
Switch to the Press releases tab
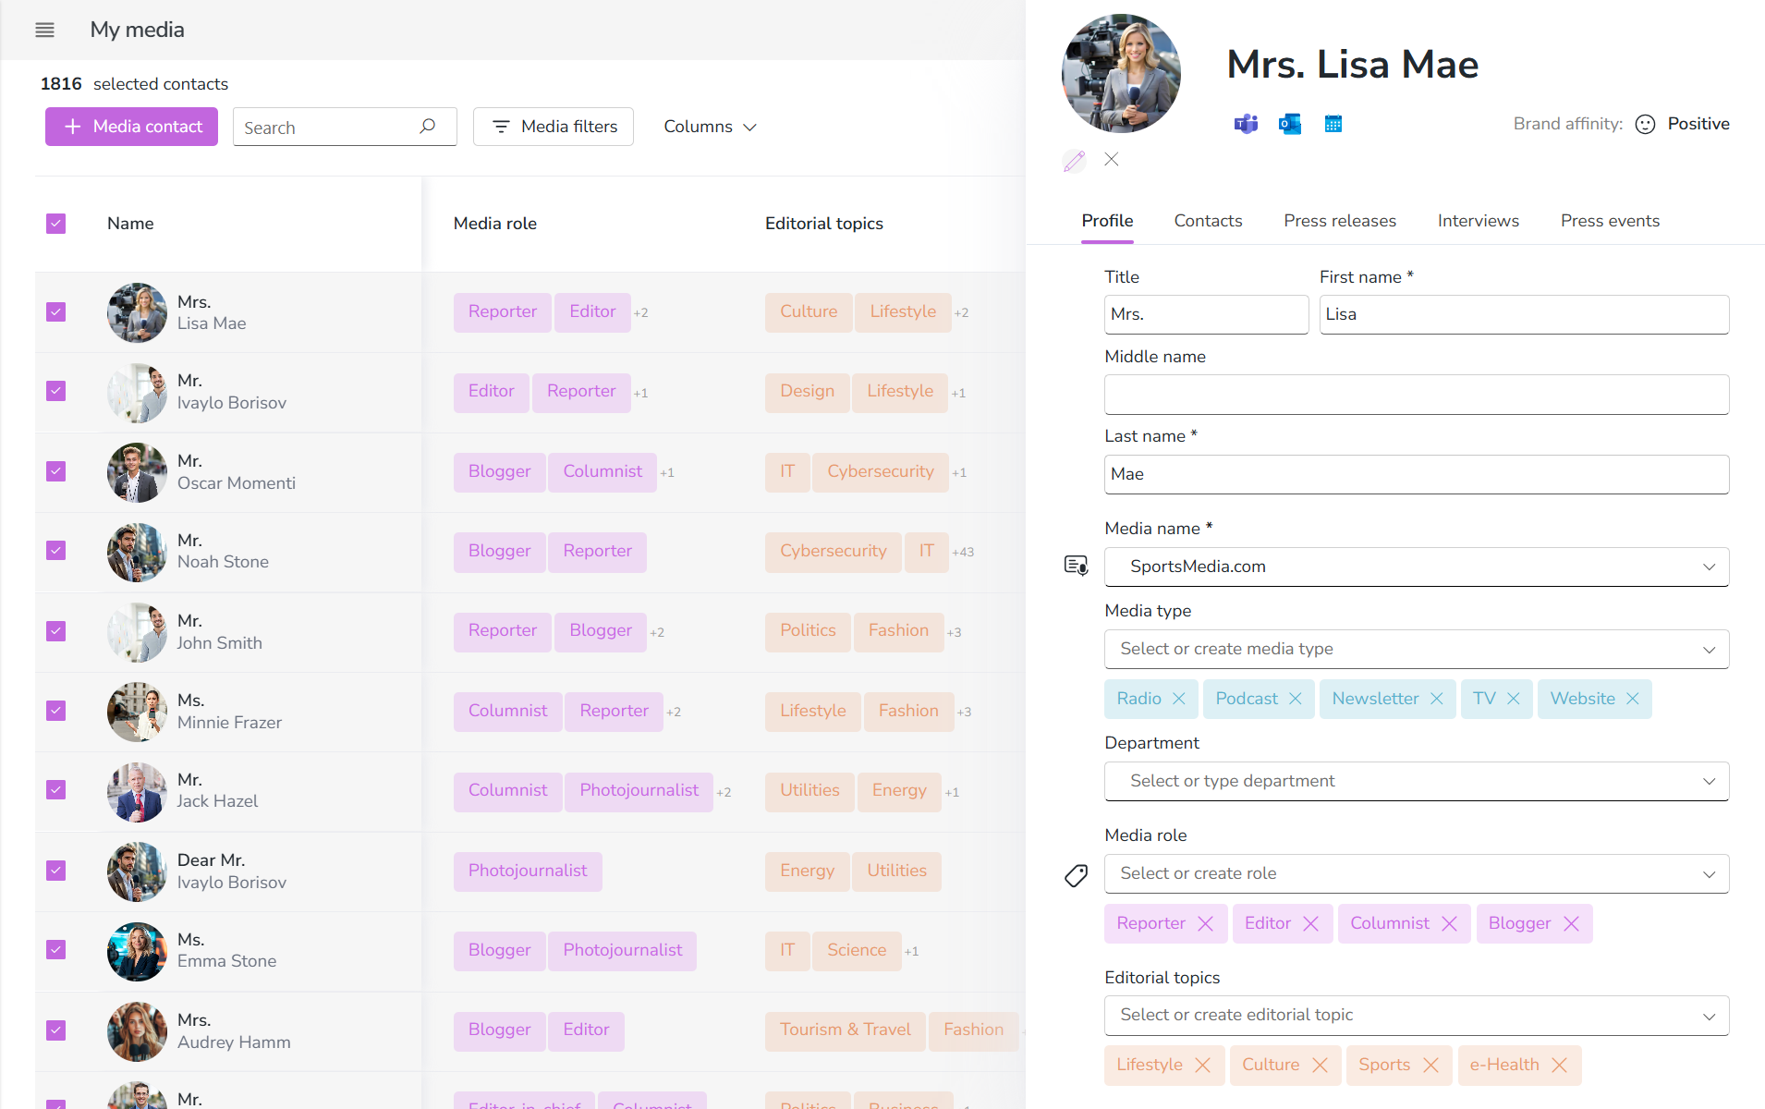tap(1339, 220)
